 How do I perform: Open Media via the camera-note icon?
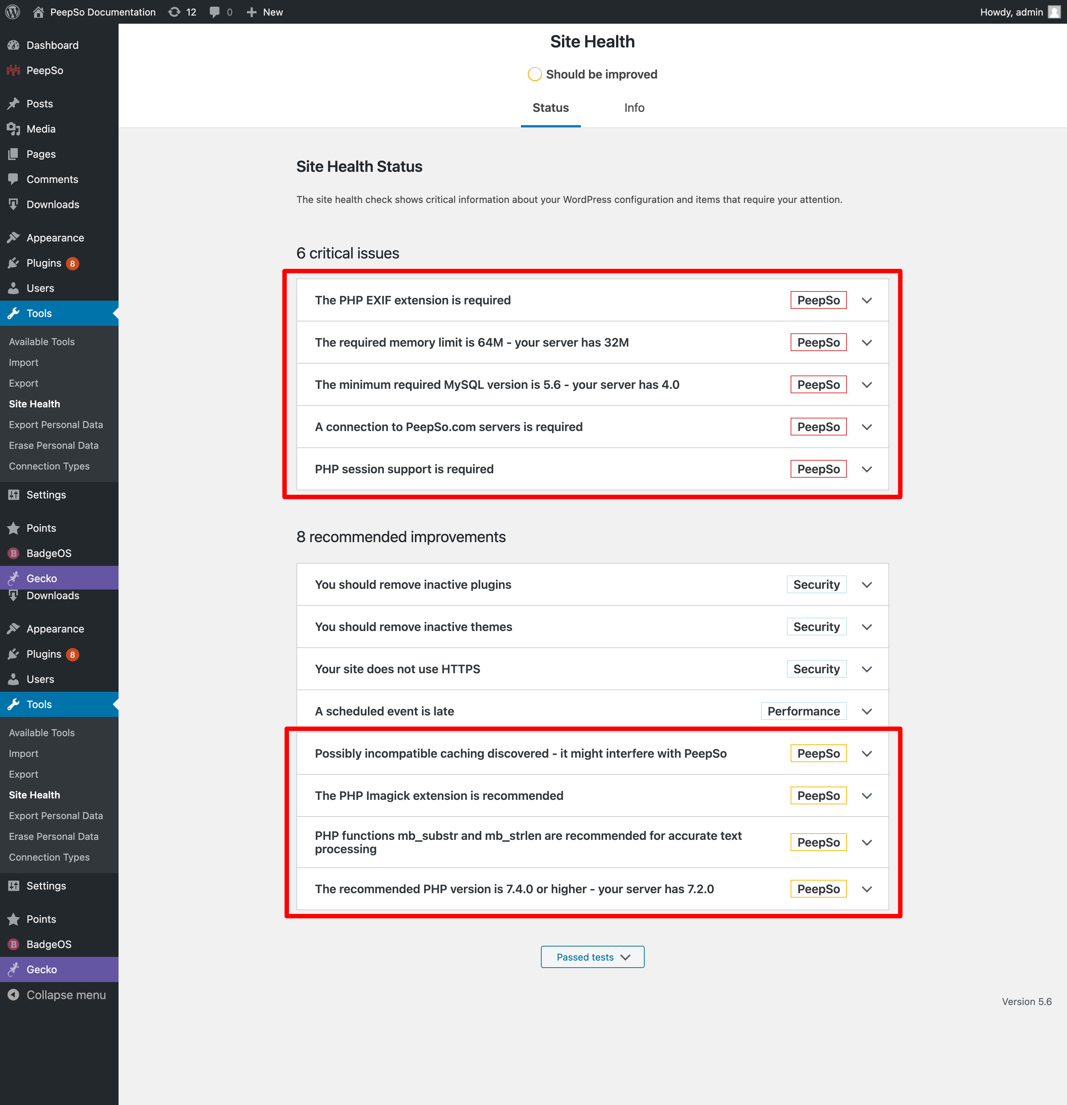coord(14,129)
